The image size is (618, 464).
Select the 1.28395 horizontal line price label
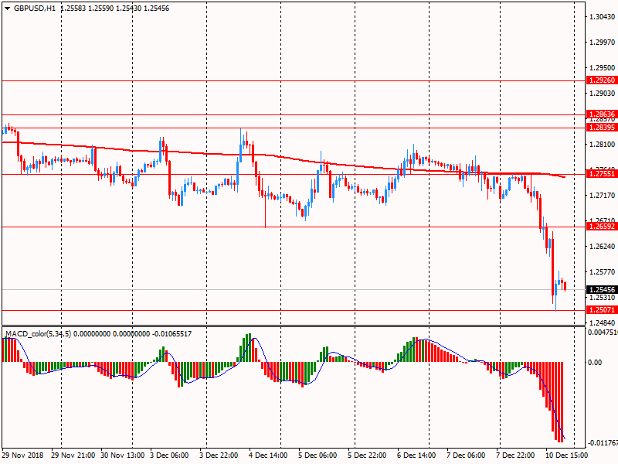(602, 128)
